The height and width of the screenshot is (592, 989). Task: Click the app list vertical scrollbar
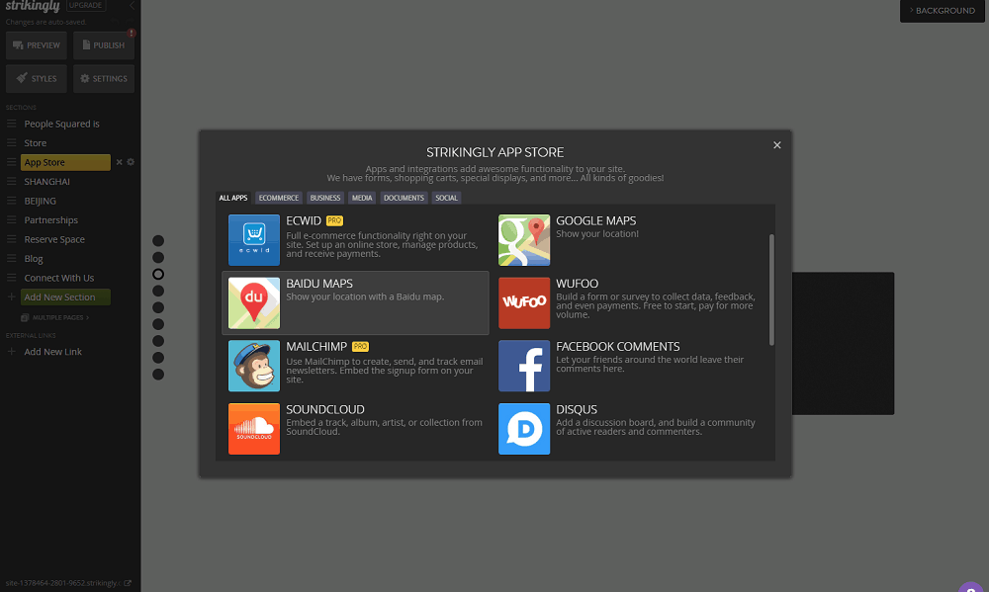pyautogui.click(x=771, y=290)
